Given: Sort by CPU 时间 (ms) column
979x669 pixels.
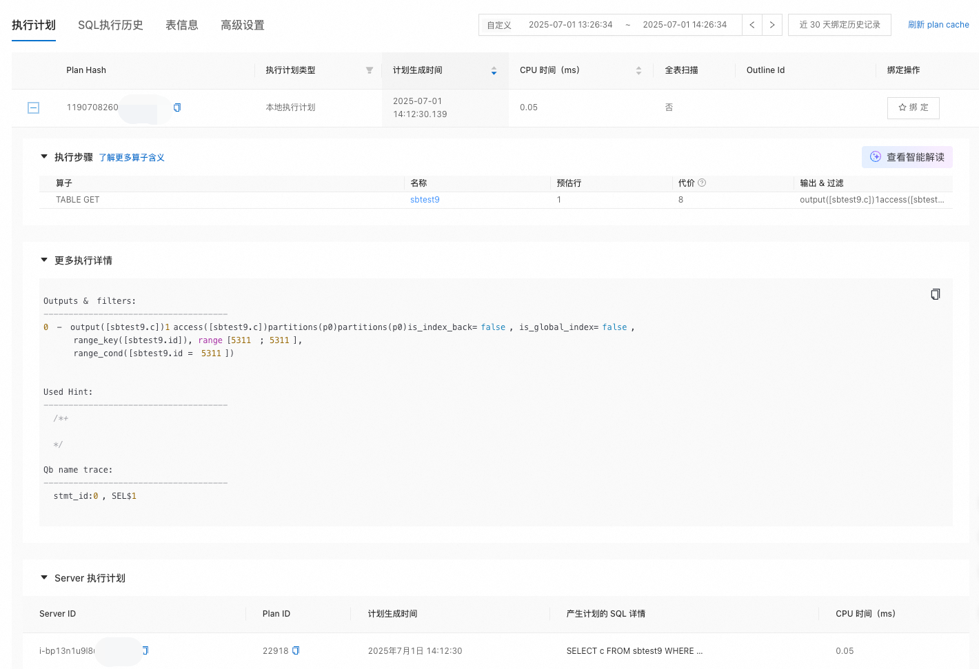Looking at the screenshot, I should click(x=638, y=70).
